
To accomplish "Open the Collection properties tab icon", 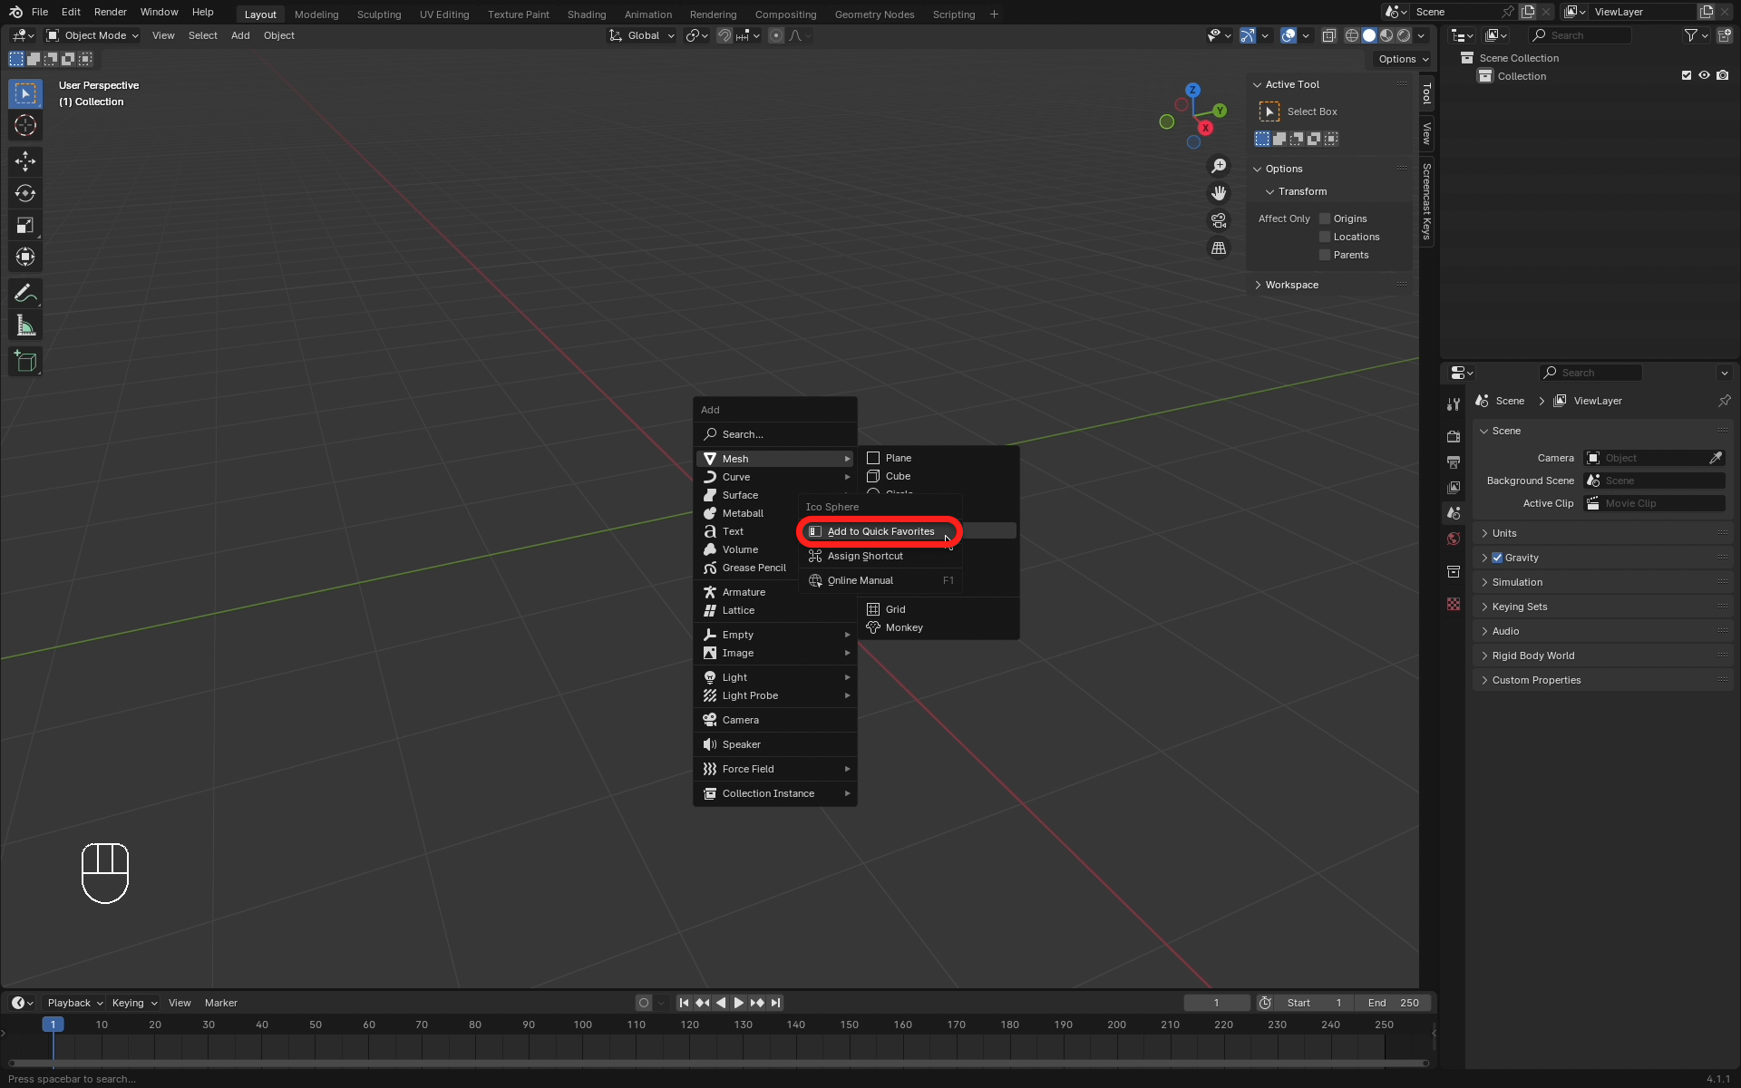I will pyautogui.click(x=1454, y=571).
